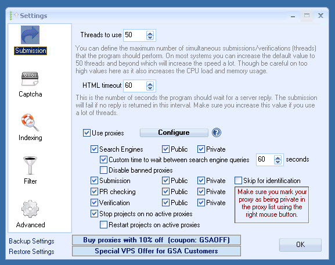335x265 pixels.
Task: Toggle the Submission proxies checkbox
Action: point(94,181)
